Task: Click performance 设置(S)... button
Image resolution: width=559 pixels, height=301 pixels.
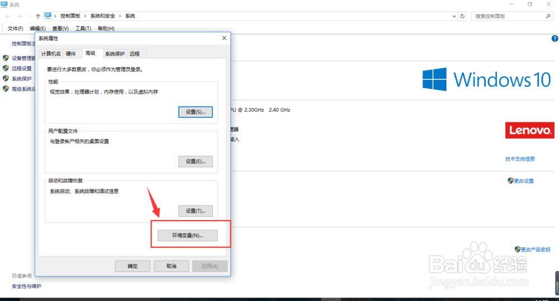Action: [195, 112]
